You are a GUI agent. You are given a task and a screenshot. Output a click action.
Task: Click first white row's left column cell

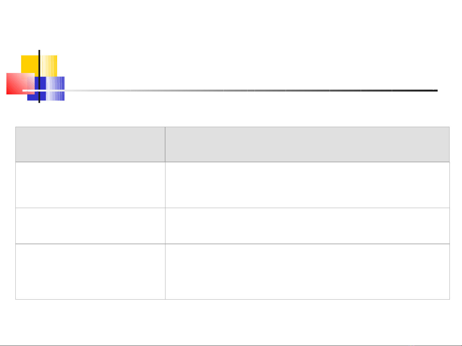(x=90, y=185)
